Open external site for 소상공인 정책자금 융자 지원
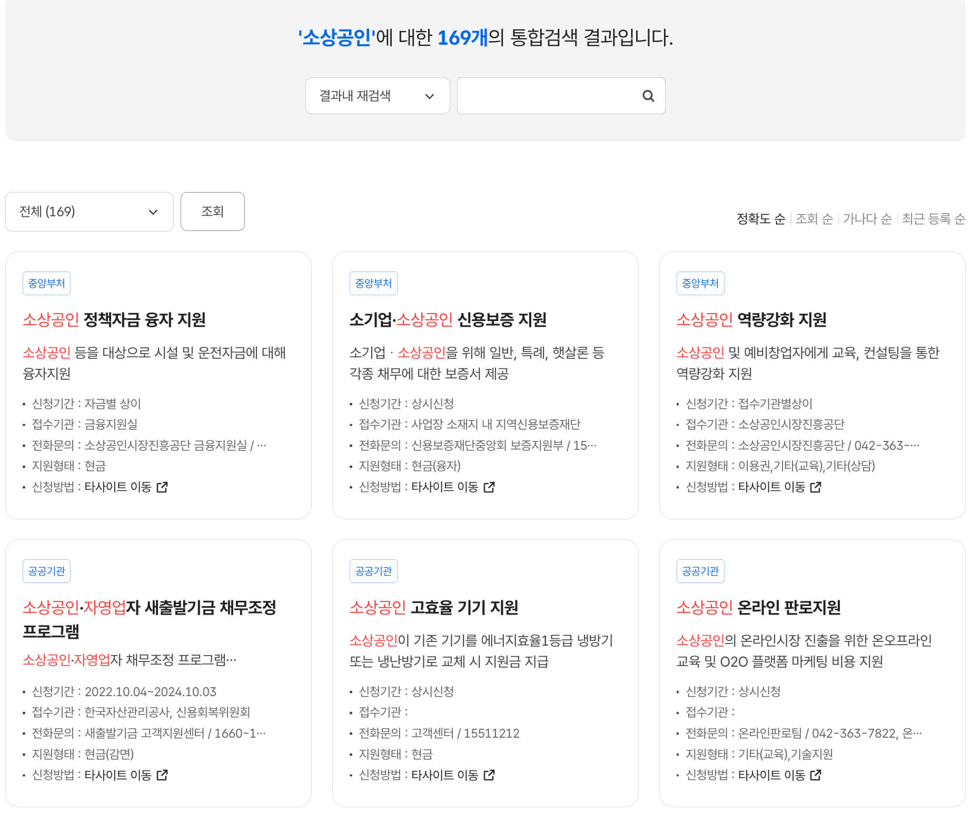 (x=163, y=487)
